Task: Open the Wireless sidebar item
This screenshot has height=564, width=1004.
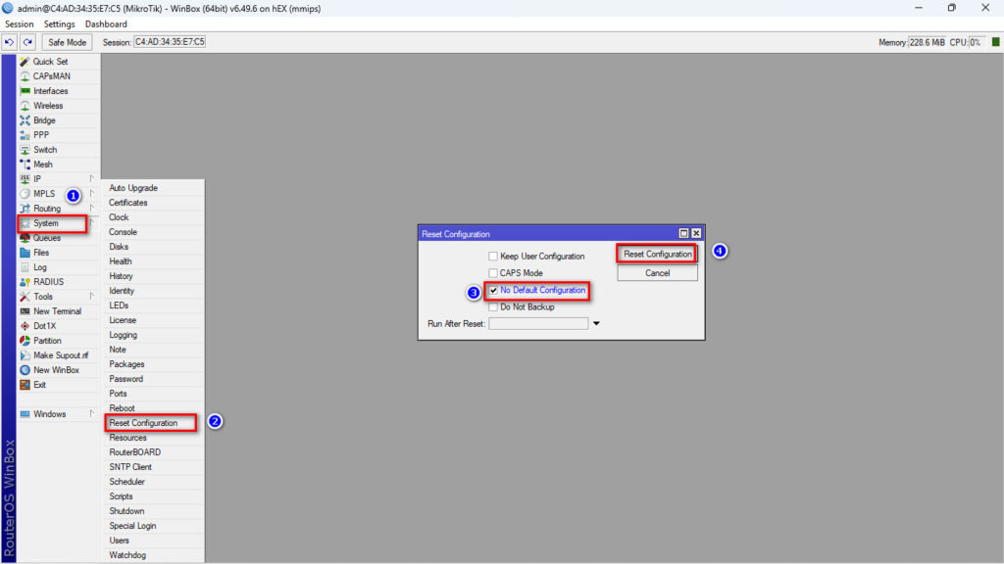Action: (x=47, y=106)
